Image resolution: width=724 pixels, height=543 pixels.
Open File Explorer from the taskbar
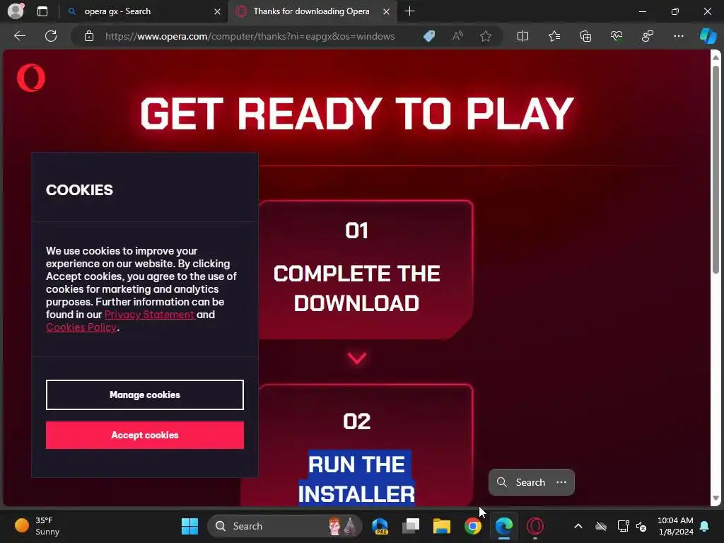(x=441, y=526)
